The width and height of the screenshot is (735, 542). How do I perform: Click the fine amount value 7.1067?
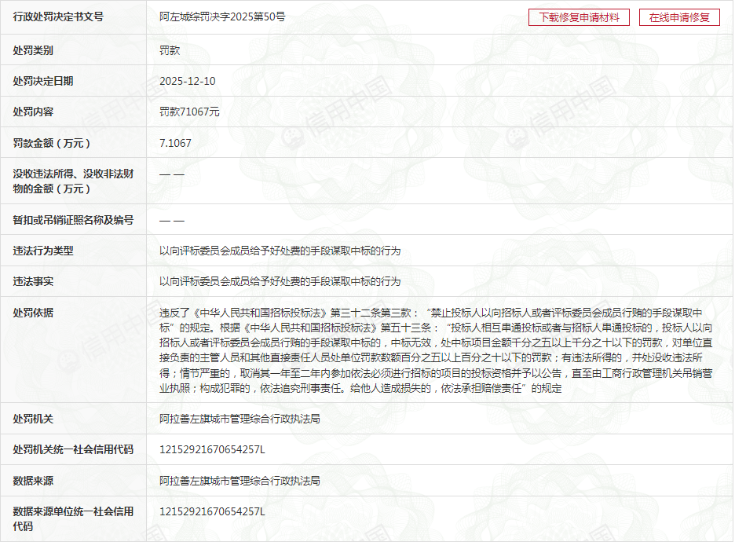pos(175,143)
